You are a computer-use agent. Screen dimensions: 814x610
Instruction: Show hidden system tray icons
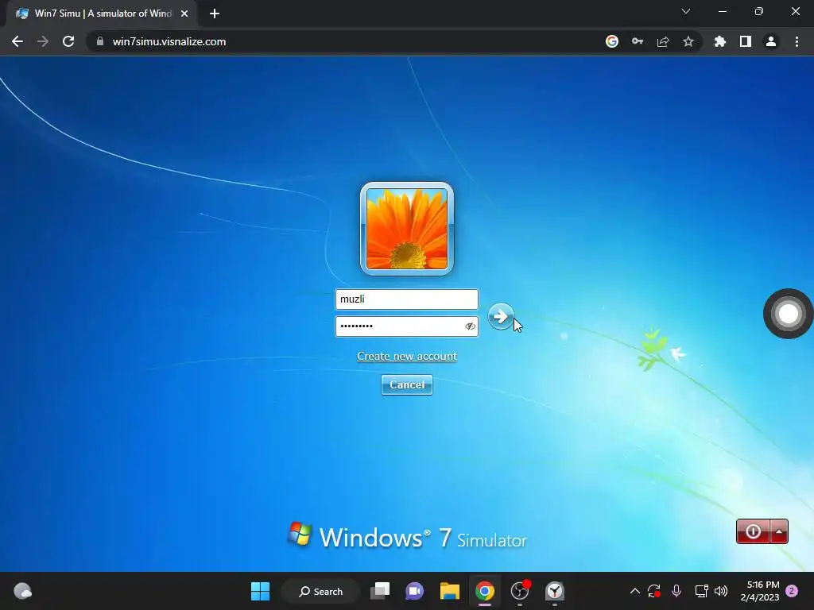[635, 591]
